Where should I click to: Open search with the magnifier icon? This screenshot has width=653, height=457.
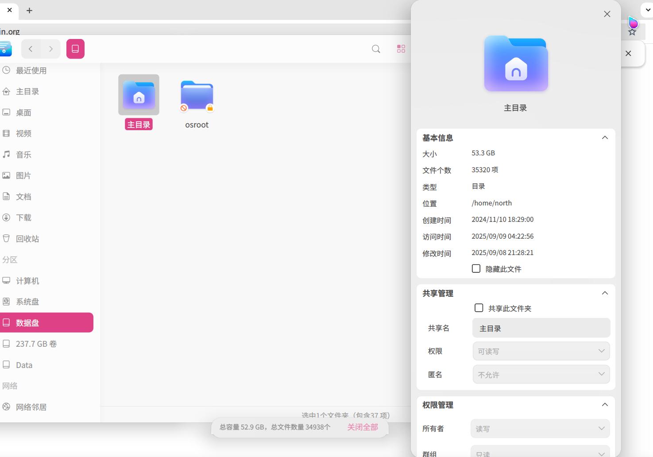tap(376, 49)
